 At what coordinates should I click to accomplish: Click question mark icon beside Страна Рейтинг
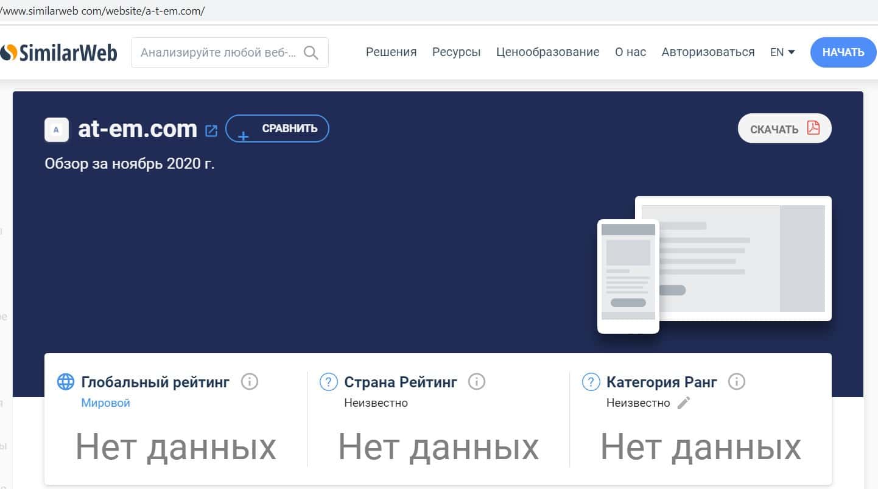click(x=329, y=382)
